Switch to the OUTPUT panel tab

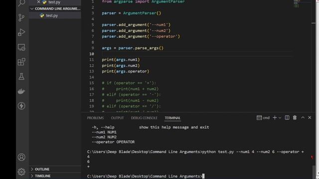[118, 118]
